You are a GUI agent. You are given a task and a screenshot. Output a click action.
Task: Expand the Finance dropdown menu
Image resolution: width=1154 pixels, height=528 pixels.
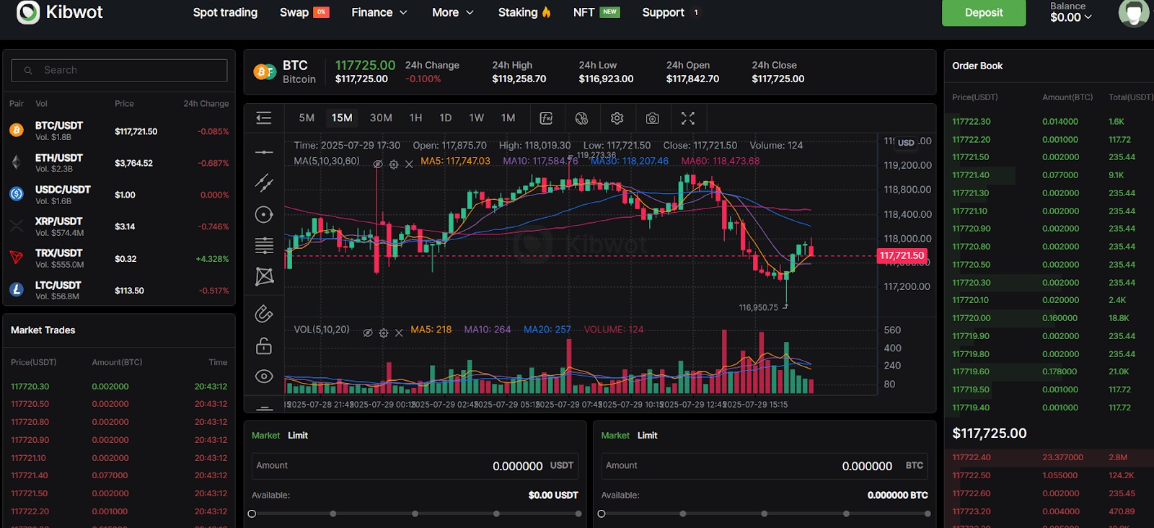point(379,12)
